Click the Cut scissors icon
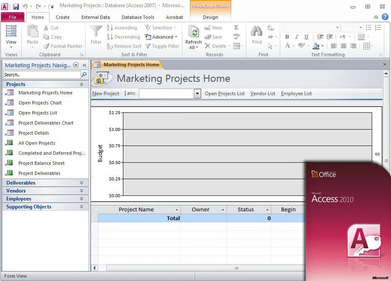This screenshot has height=281, width=391. [x=46, y=28]
